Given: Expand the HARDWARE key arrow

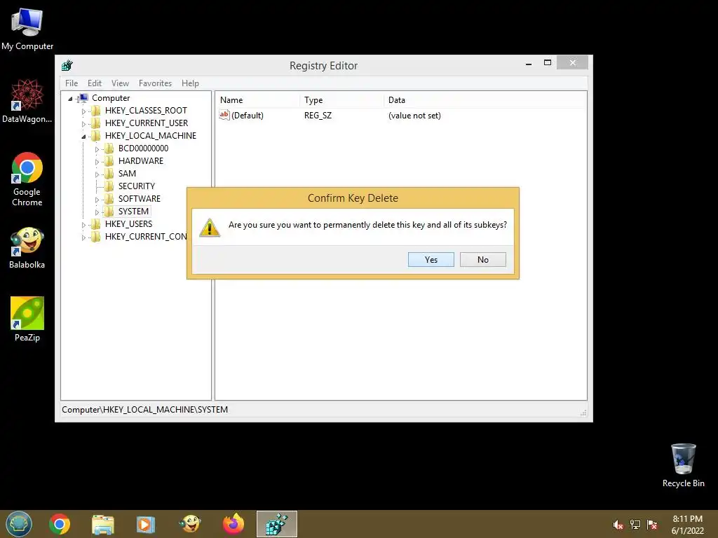Looking at the screenshot, I should coord(97,162).
